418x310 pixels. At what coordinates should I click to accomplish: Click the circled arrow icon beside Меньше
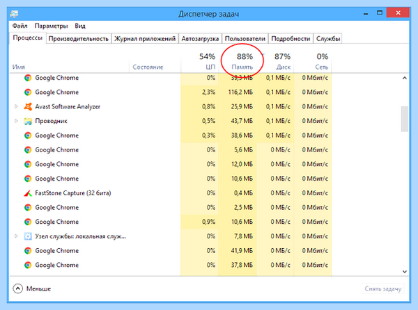click(x=18, y=288)
